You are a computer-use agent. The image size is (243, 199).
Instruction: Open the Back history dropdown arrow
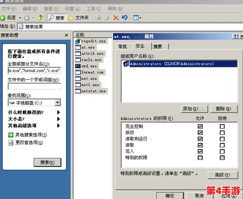[20, 18]
